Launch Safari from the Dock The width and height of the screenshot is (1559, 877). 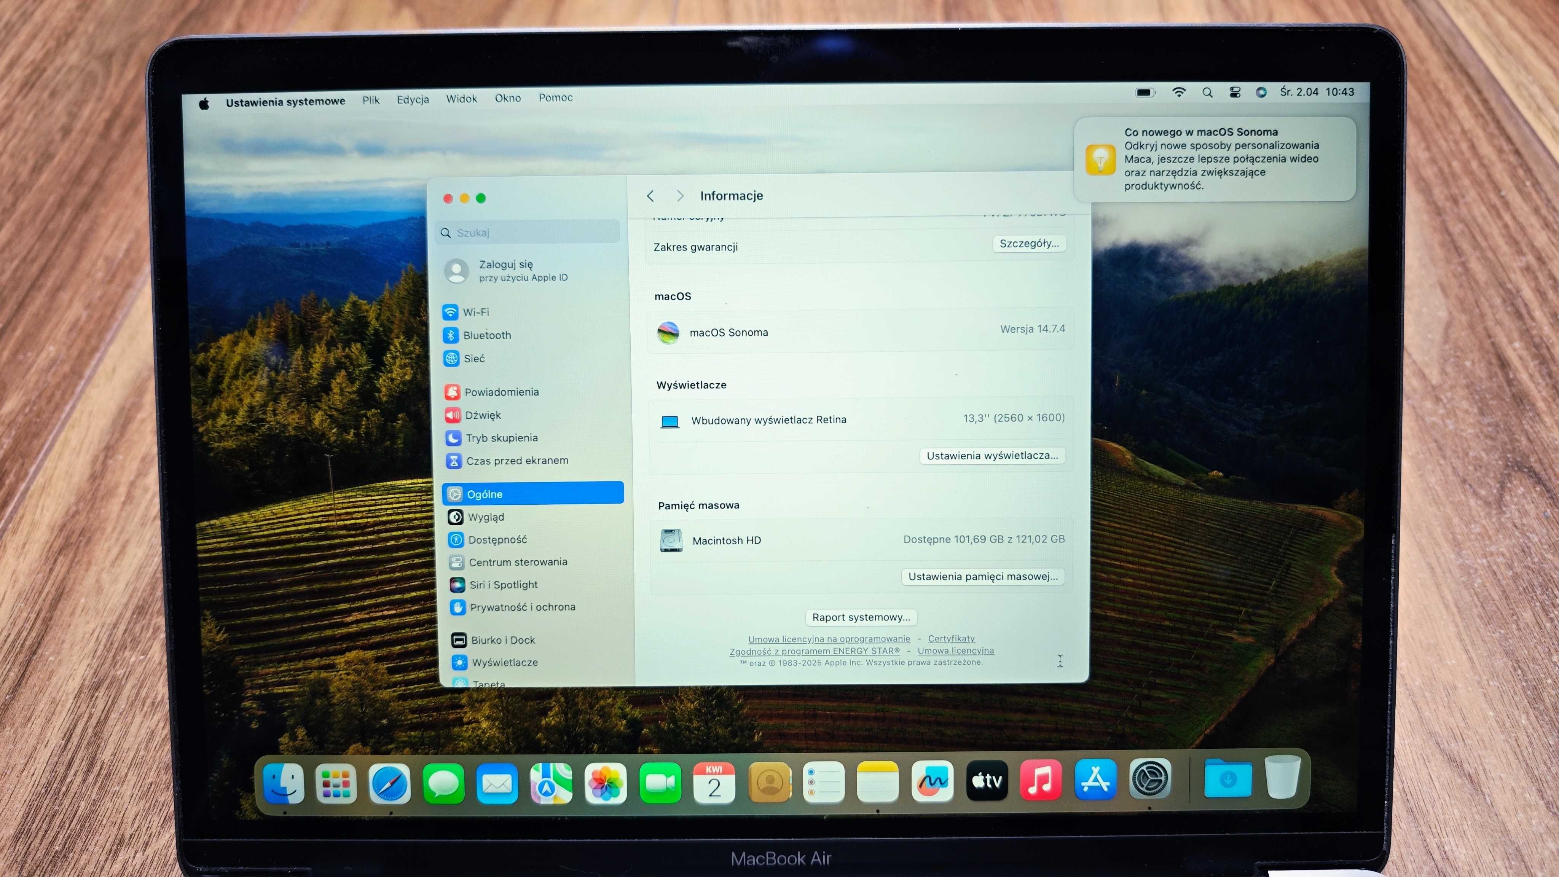[390, 785]
